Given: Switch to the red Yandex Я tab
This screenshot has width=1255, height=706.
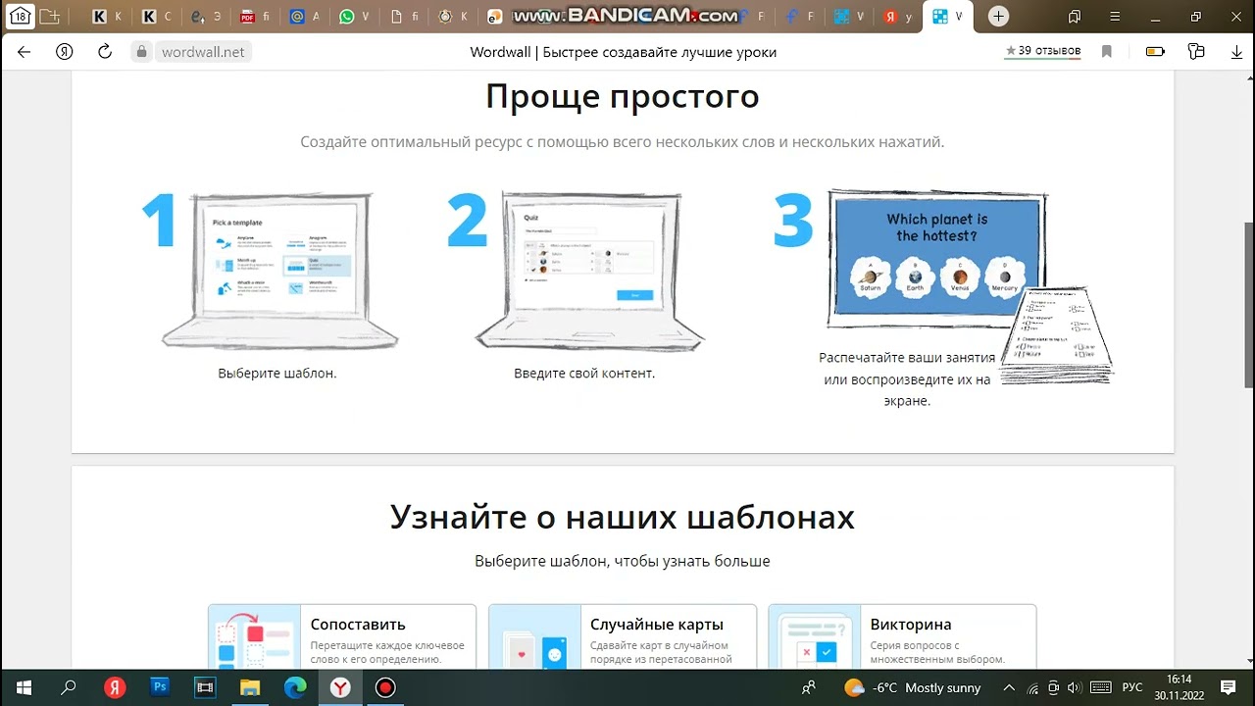Looking at the screenshot, I should (x=898, y=17).
